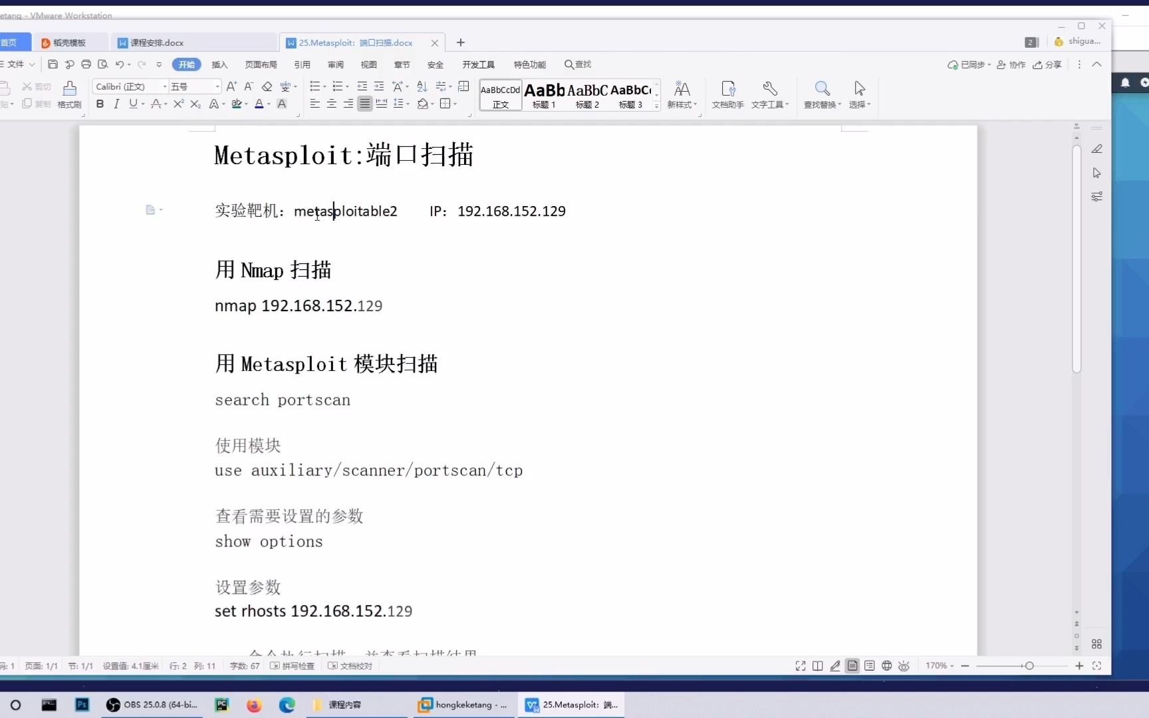The image size is (1149, 718).
Task: Open the bullet list dropdown arrow
Action: pyautogui.click(x=324, y=87)
